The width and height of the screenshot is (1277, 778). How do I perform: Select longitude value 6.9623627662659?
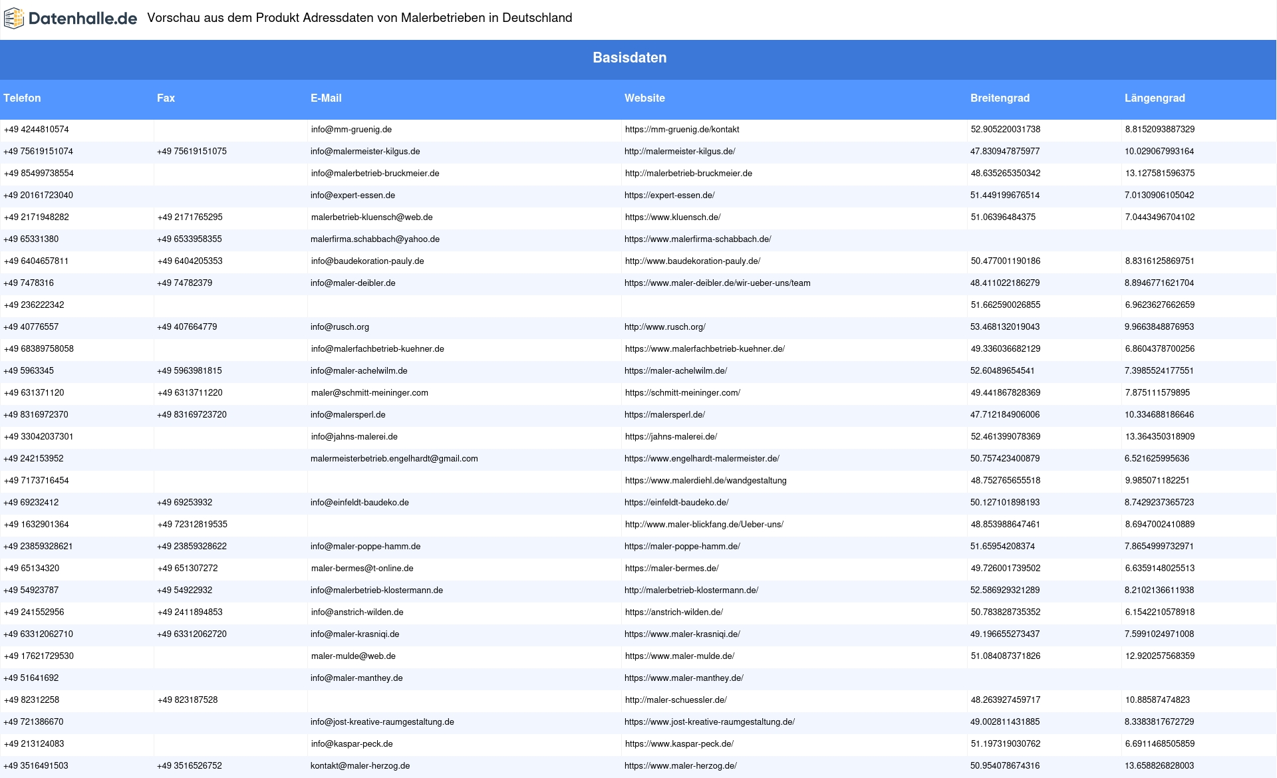[x=1160, y=305]
